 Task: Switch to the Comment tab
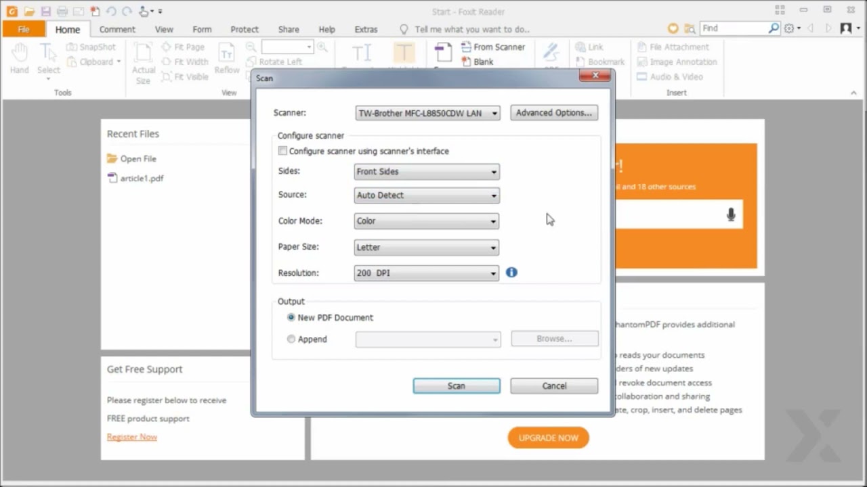click(117, 29)
